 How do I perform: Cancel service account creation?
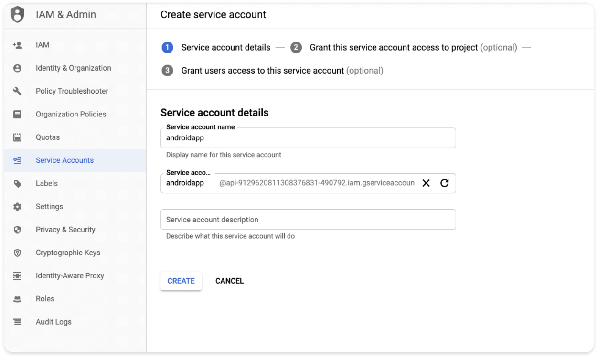(x=230, y=281)
